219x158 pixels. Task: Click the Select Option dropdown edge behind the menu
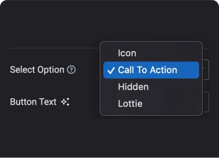tap(206, 70)
